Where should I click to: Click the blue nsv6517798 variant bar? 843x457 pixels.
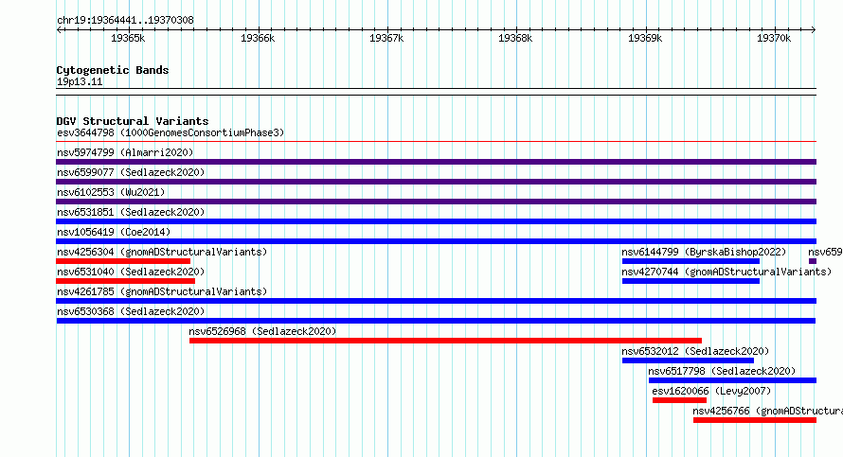[732, 380]
